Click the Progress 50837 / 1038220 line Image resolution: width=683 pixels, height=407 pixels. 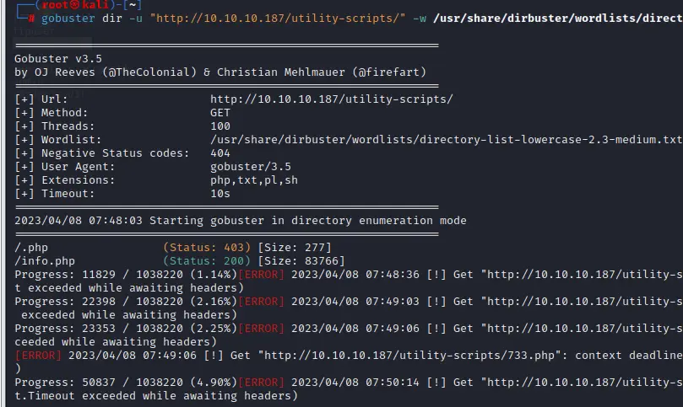[x=118, y=382]
